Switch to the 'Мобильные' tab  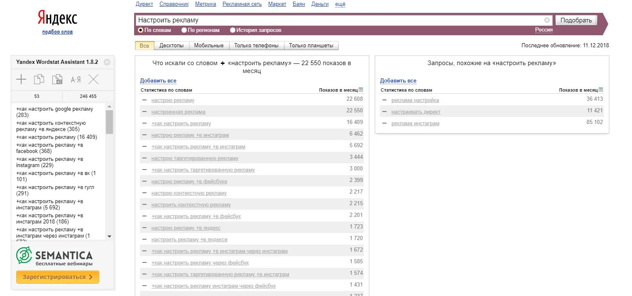[209, 46]
